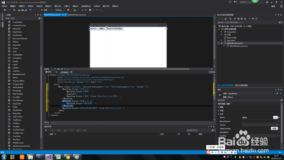Click the Undo arrow in the toolbar
Viewport: 284px width, 160px height.
tap(30, 10)
